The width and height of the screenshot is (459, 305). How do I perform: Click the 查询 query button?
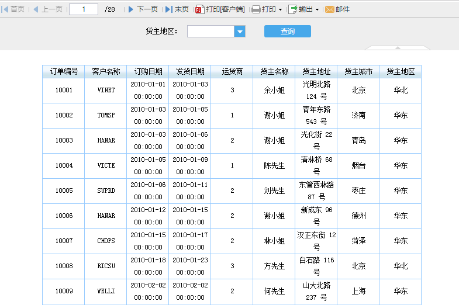pyautogui.click(x=287, y=32)
